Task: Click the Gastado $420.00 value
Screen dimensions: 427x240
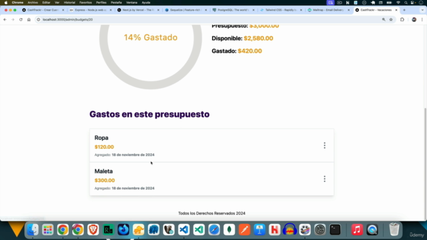Action: (x=250, y=51)
